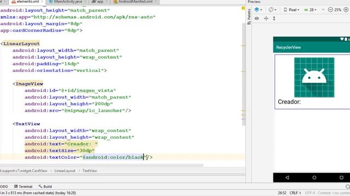Click the 25% zoom level label
This screenshot has height=196, width=350.
coord(338,10)
